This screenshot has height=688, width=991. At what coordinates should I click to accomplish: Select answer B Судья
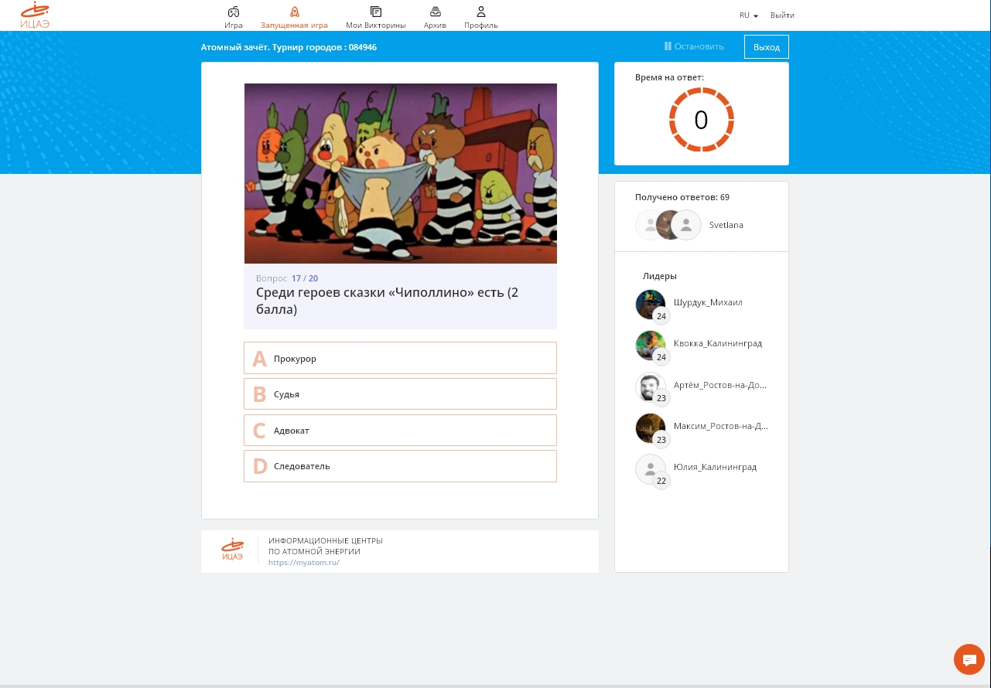tap(400, 394)
